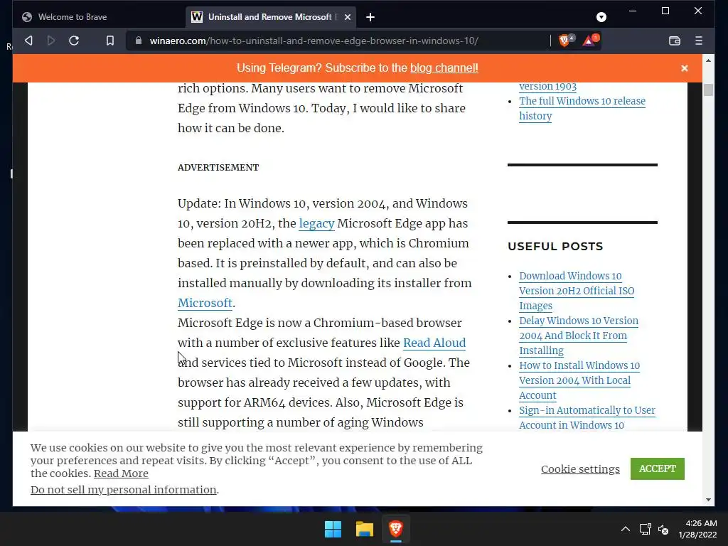
Task: Open the Telegram blog channel link
Action: pos(444,68)
